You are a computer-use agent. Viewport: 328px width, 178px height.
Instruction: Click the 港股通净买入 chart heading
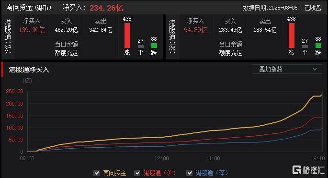tap(29, 70)
